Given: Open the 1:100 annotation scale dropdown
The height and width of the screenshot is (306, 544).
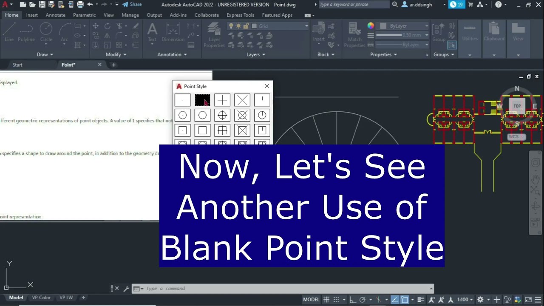Looking at the screenshot, I should pos(465,300).
